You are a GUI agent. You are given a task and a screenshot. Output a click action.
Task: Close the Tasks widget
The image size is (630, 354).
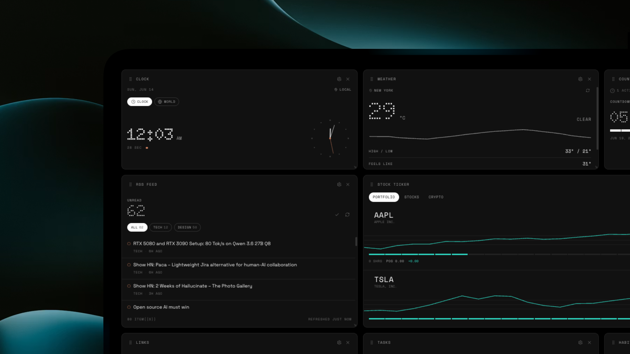589,343
